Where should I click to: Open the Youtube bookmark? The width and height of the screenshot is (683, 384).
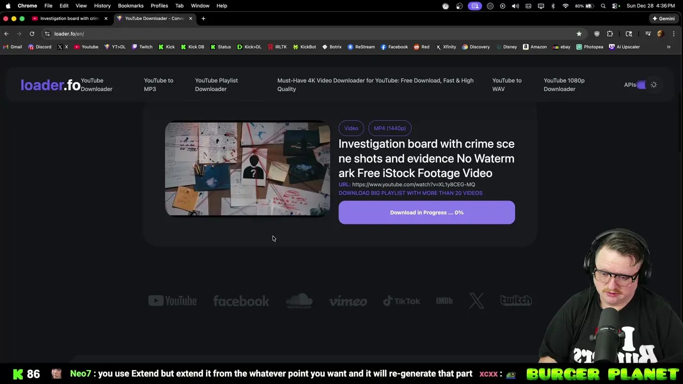(x=86, y=47)
